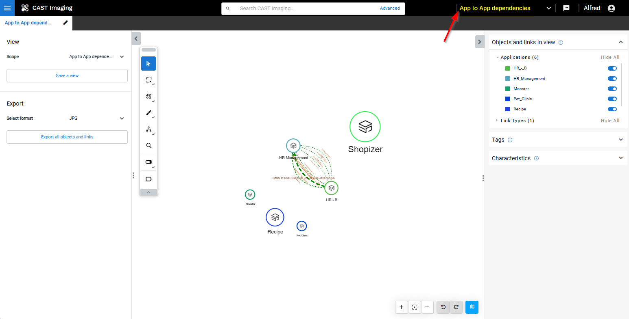This screenshot has width=629, height=319.
Task: Activate the rectangle selection tool
Action: click(x=149, y=80)
